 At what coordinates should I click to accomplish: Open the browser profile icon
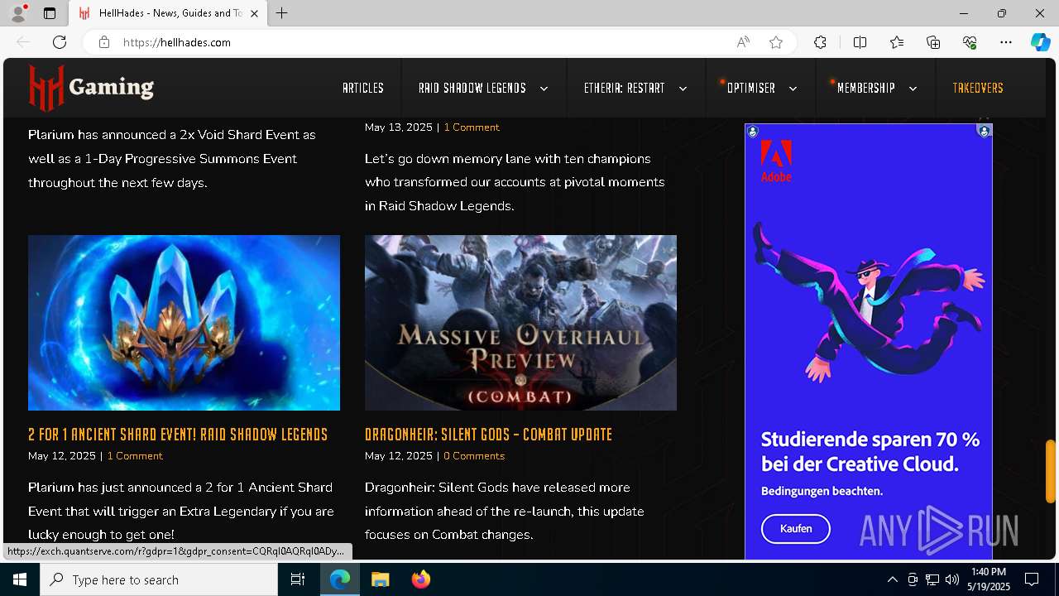pyautogui.click(x=18, y=13)
